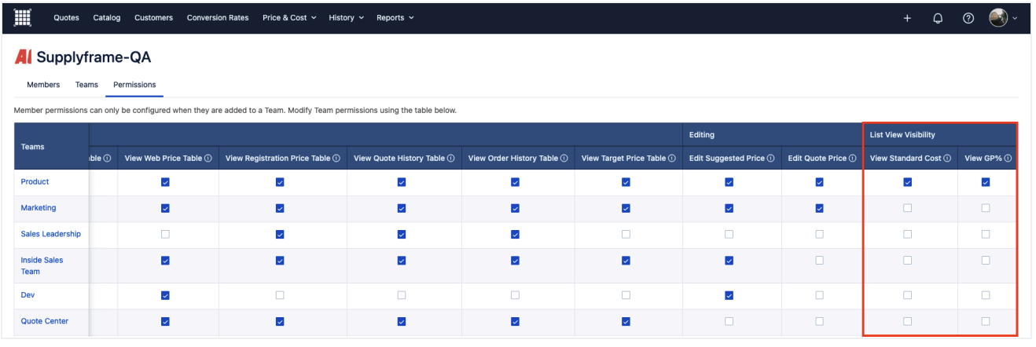Enable View Standard Cost for Marketing
This screenshot has height=347, width=1036.
point(908,208)
